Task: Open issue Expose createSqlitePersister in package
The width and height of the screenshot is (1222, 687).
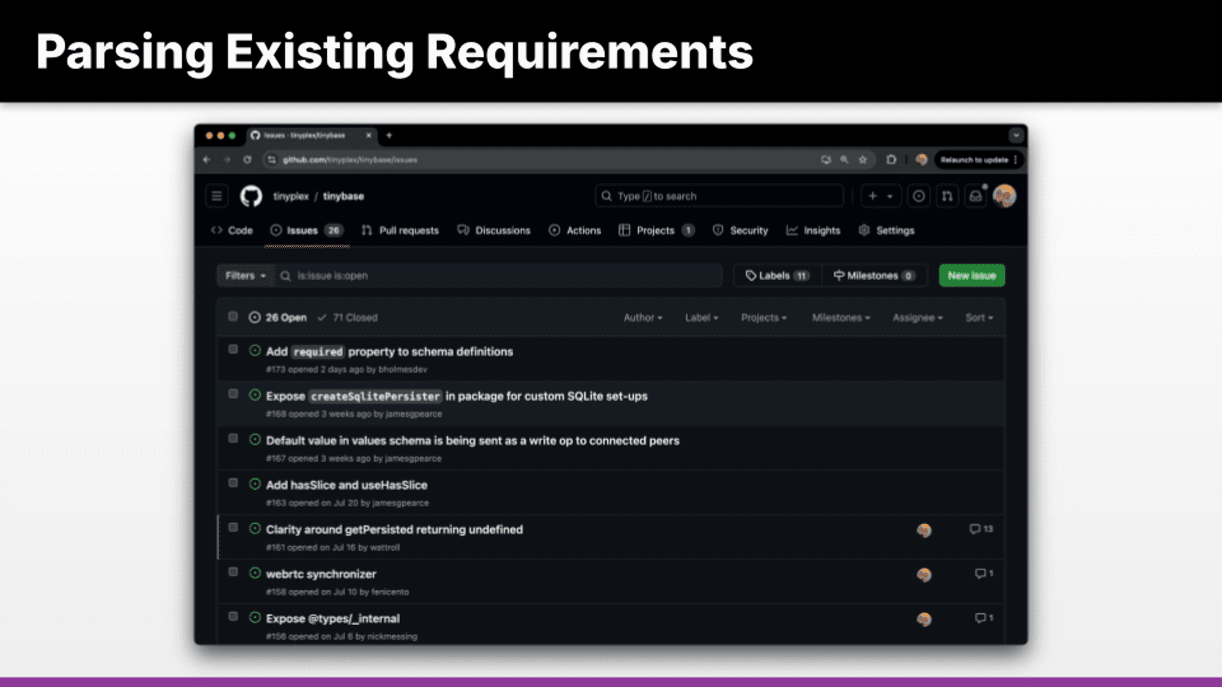Action: pos(457,396)
